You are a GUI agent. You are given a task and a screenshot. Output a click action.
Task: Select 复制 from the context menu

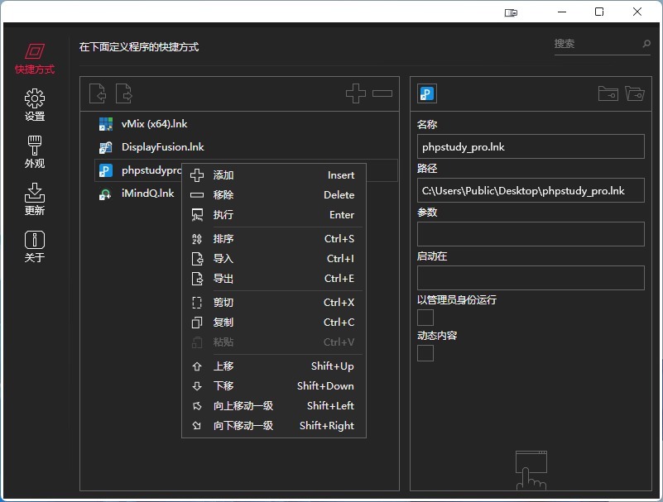click(223, 322)
